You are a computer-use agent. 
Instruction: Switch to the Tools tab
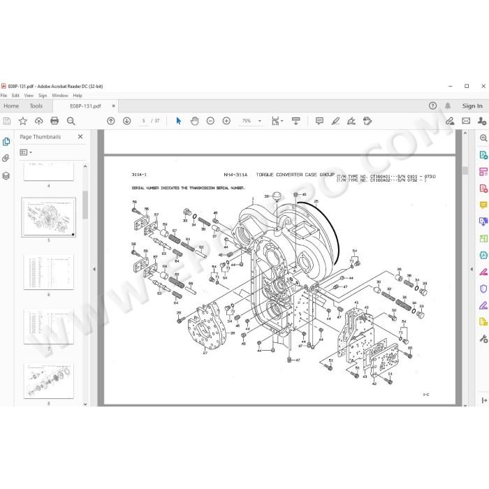(36, 106)
